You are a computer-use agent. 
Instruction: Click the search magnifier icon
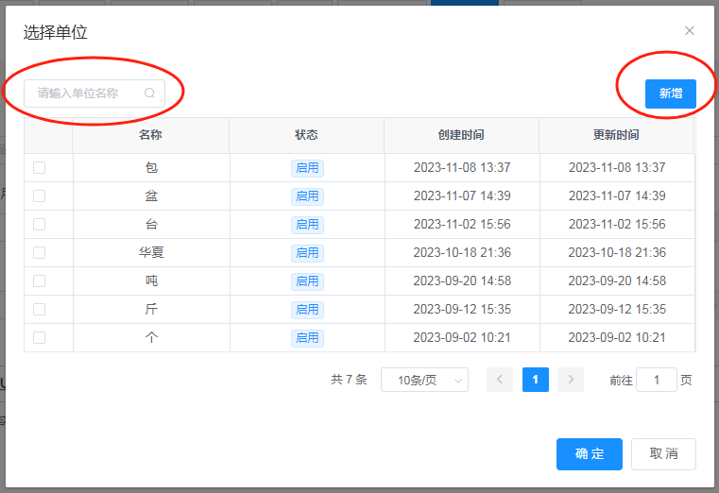[x=149, y=93]
